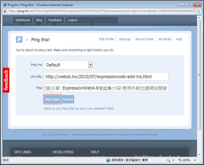Open the My Media link
The image size is (204, 165).
point(165,39)
